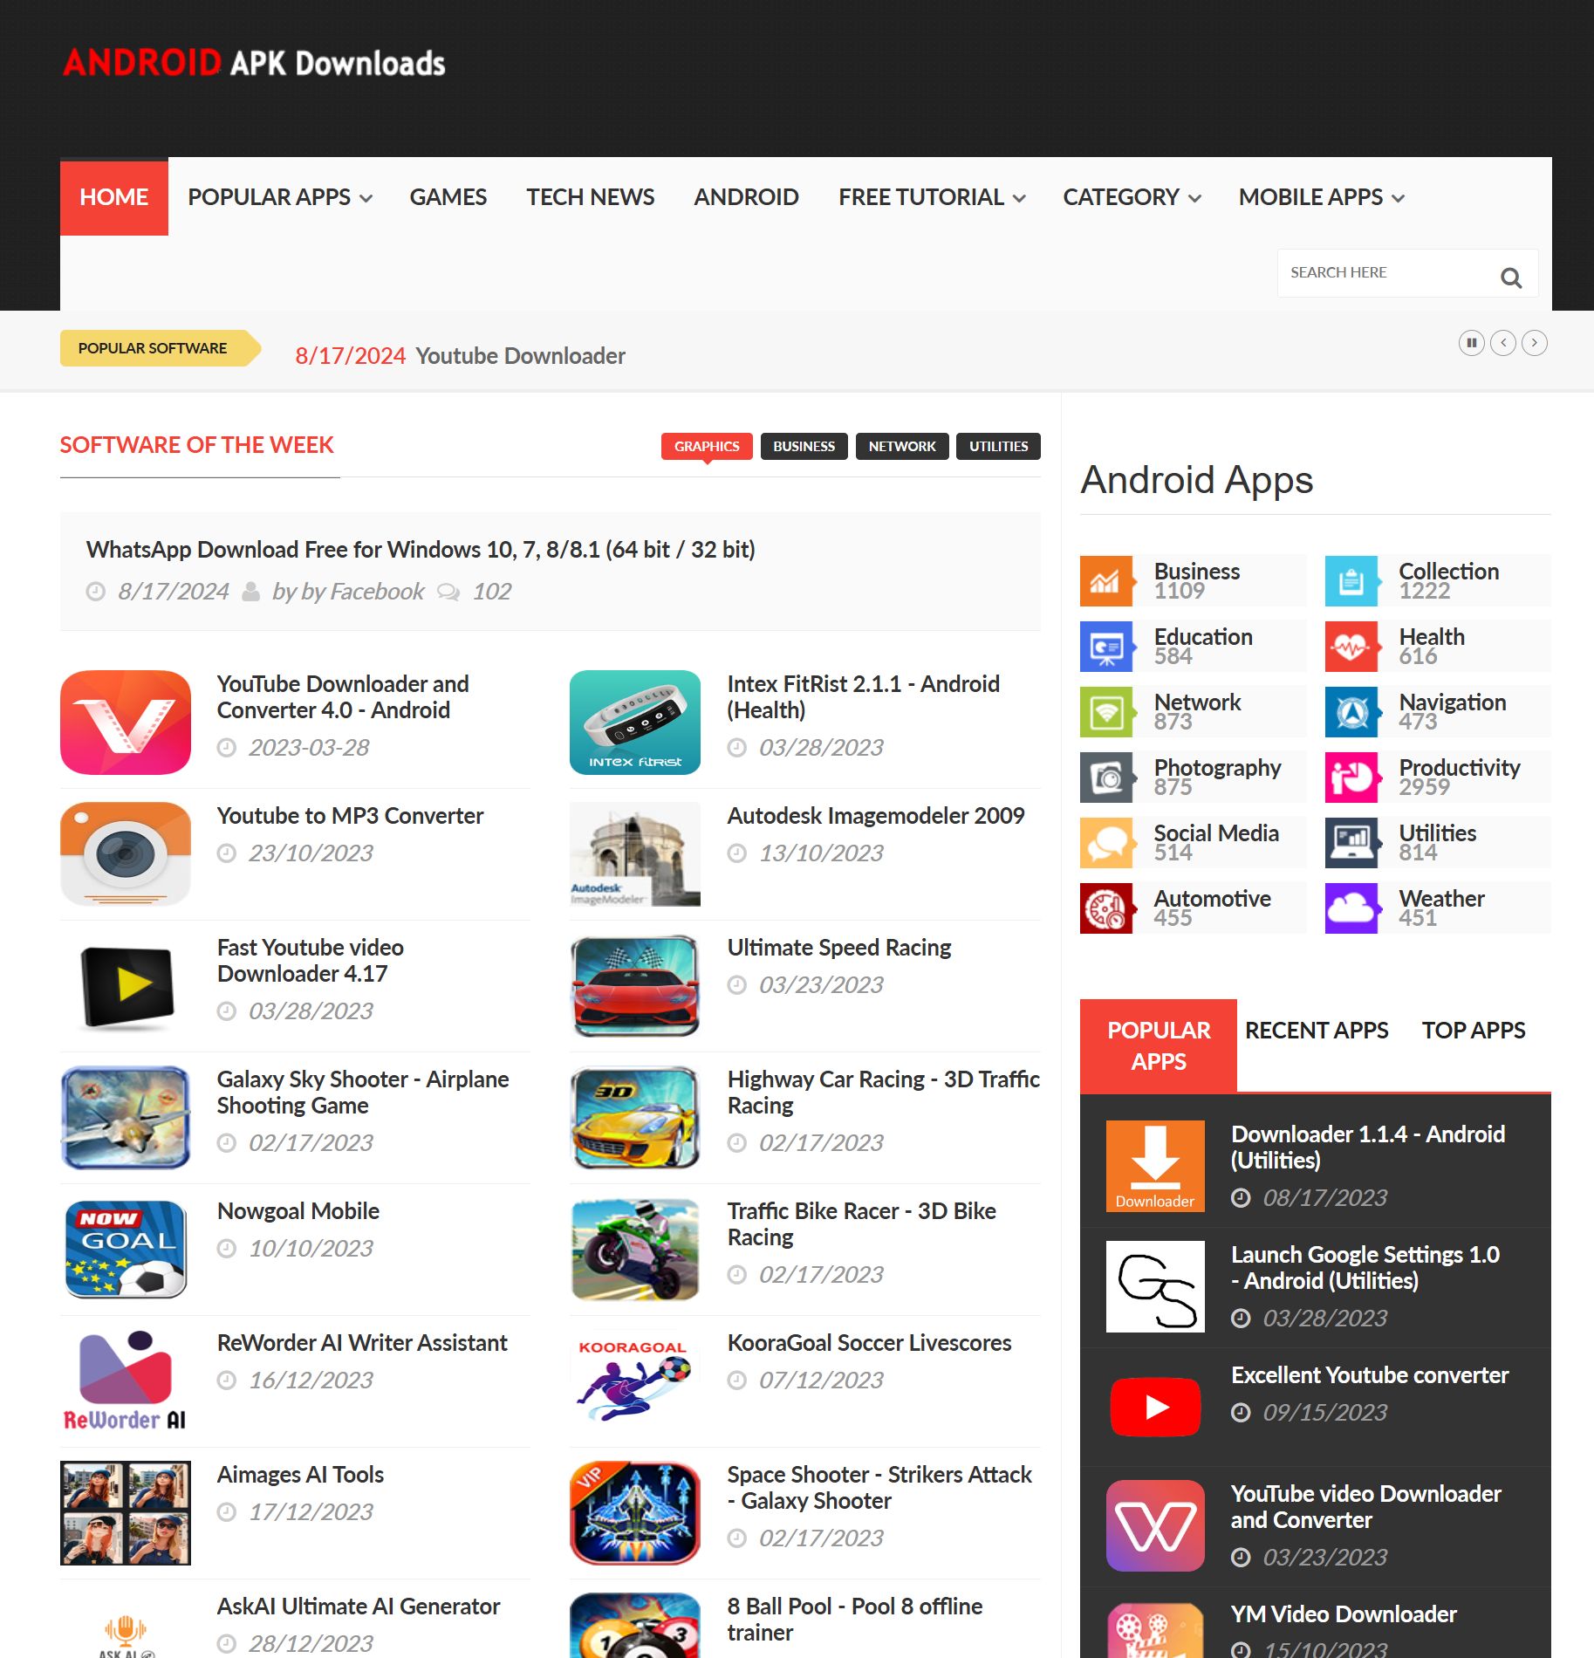Click the Navigation category icon
The height and width of the screenshot is (1658, 1594).
1351,710
